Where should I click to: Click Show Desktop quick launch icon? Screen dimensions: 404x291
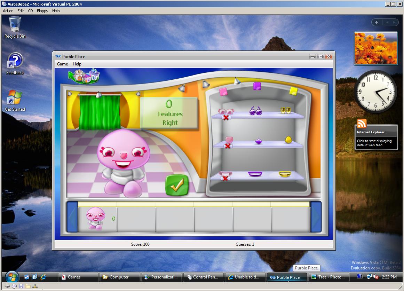pos(27,277)
